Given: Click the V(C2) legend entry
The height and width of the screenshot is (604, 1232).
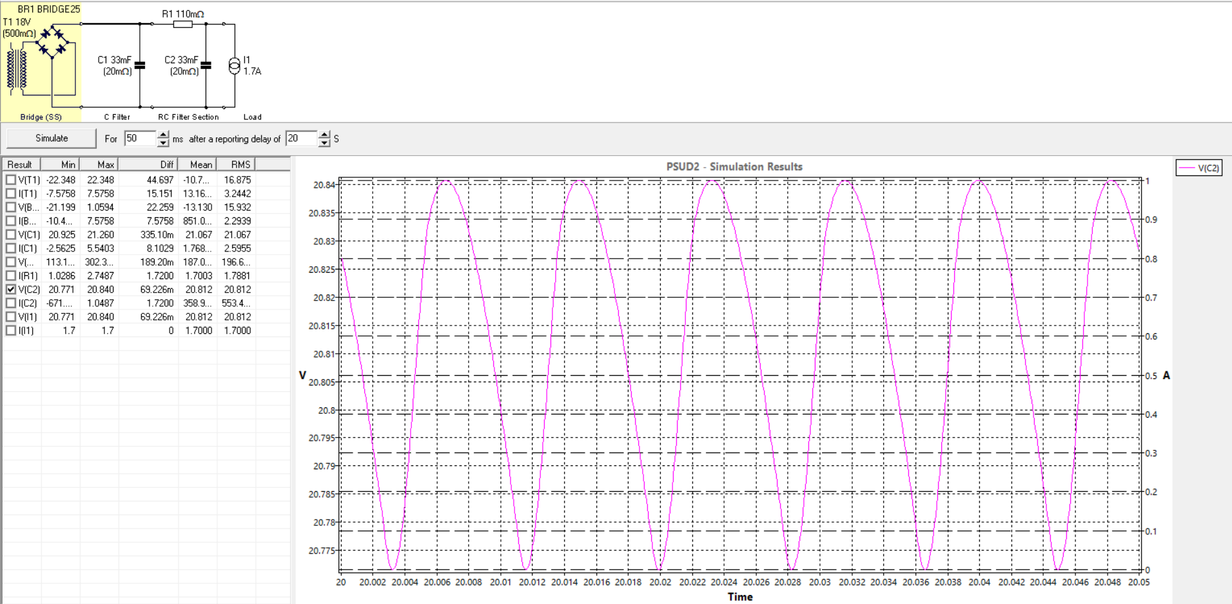Looking at the screenshot, I should point(1198,168).
